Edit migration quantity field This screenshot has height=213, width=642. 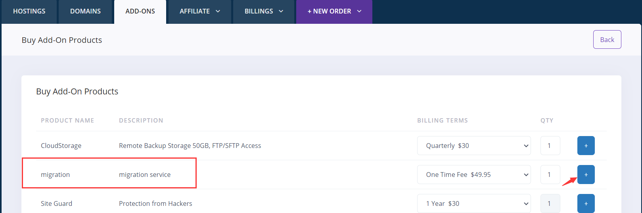tap(550, 175)
